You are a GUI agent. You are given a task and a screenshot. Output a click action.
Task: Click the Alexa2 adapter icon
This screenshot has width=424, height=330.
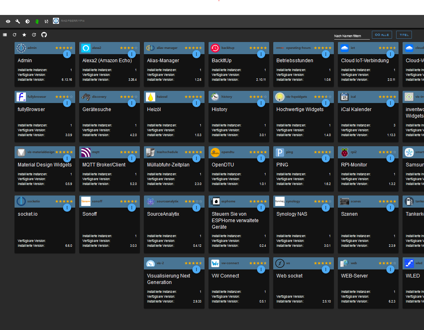point(86,48)
